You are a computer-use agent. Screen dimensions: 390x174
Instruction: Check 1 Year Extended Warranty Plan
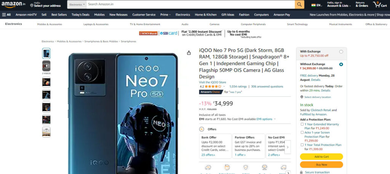click(302, 124)
